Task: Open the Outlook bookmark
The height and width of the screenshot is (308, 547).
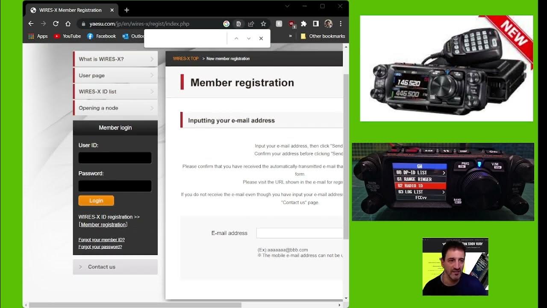Action: click(x=133, y=36)
